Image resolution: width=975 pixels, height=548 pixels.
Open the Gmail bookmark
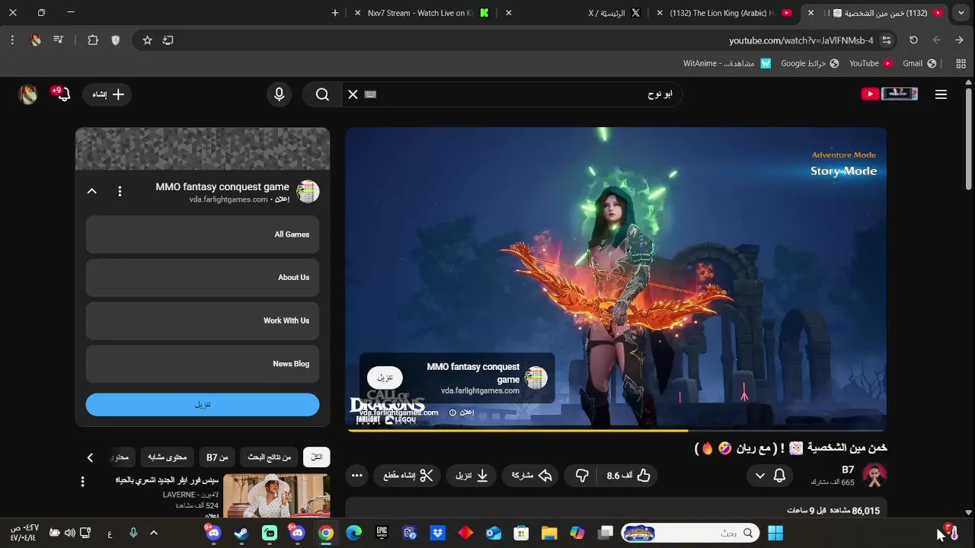[x=919, y=63]
